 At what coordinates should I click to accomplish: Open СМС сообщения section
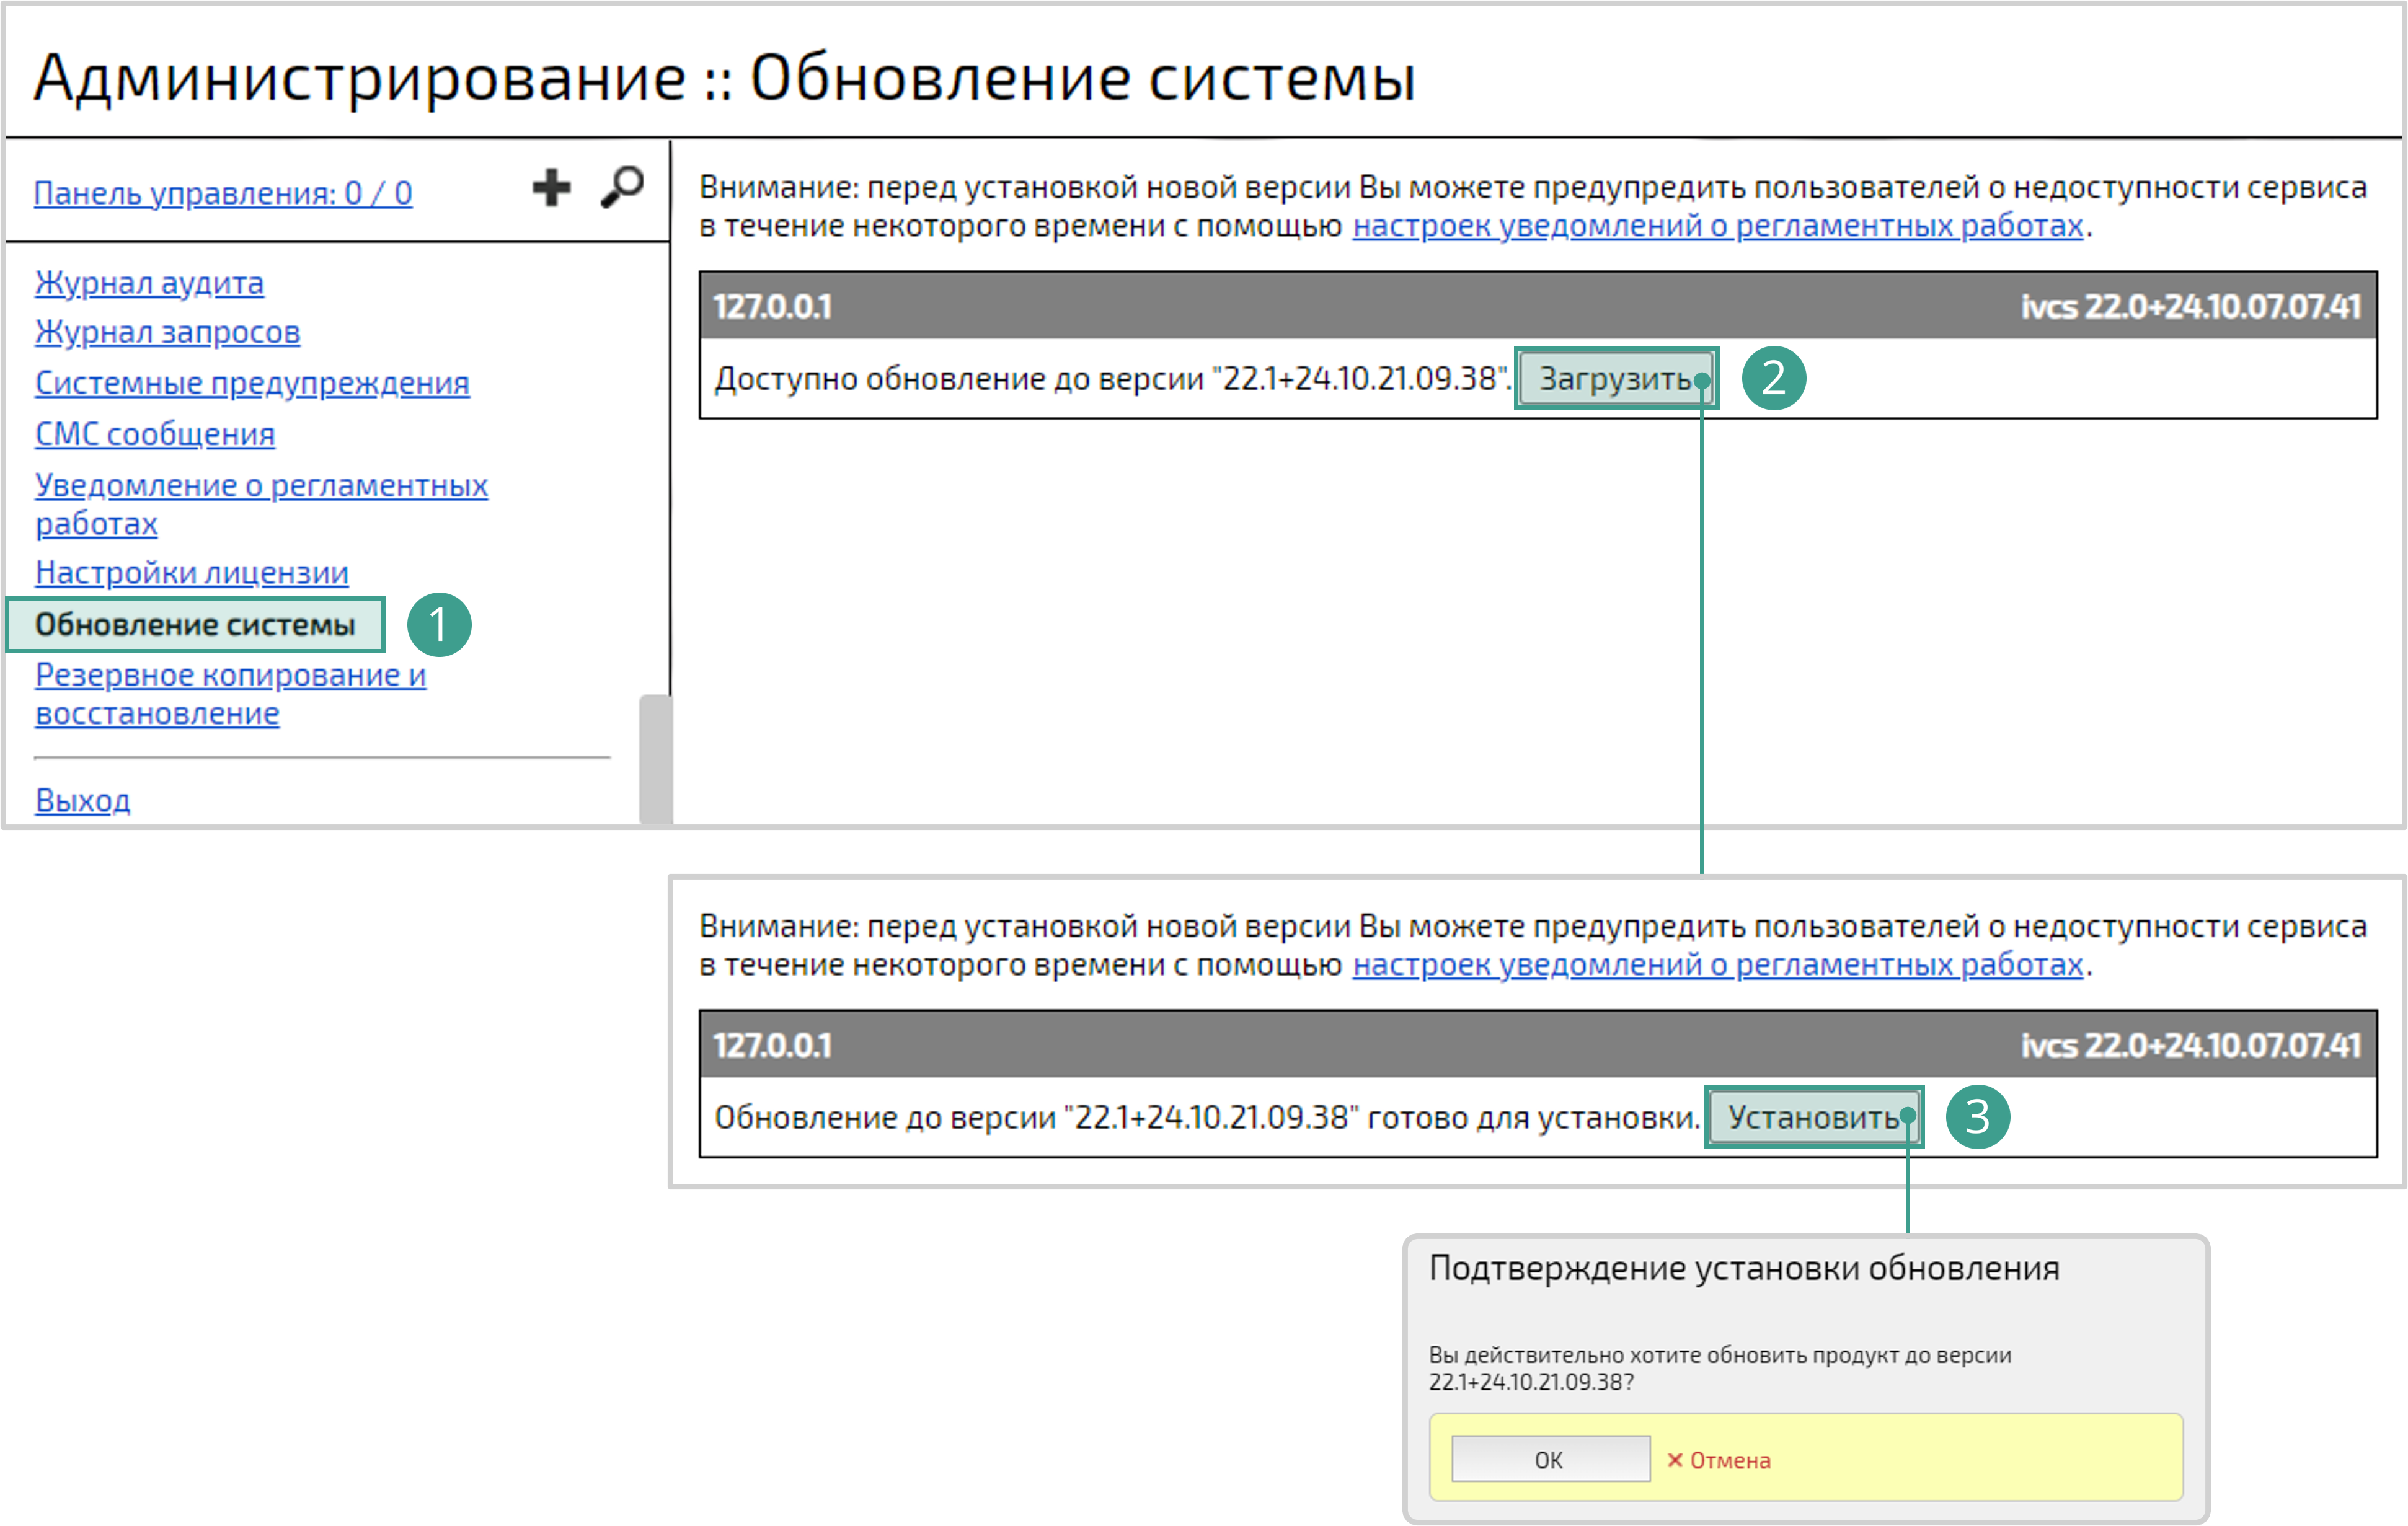(x=155, y=433)
